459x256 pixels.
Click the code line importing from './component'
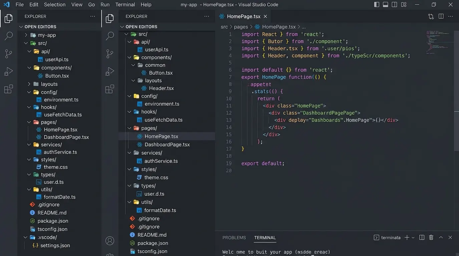295,41
